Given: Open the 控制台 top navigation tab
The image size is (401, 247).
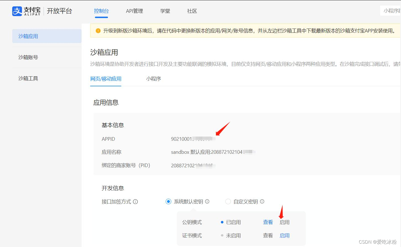Looking at the screenshot, I should click(x=101, y=11).
